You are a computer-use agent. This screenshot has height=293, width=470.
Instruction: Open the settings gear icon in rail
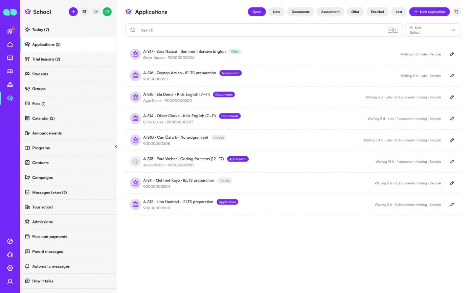click(x=10, y=268)
